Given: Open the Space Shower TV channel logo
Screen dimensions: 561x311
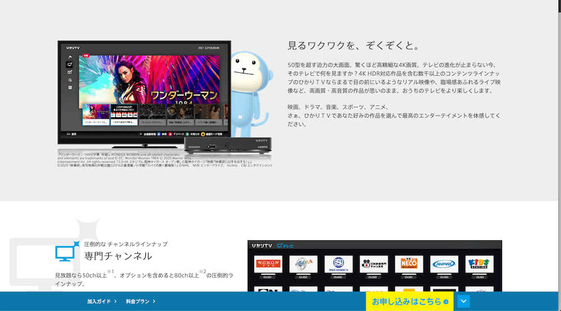Looking at the screenshot, I should point(338,264).
